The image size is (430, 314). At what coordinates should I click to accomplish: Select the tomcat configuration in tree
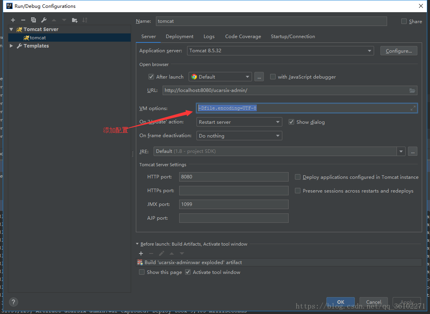(69, 37)
